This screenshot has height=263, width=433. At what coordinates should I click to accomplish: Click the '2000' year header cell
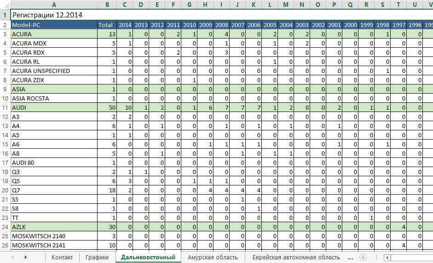click(x=350, y=25)
